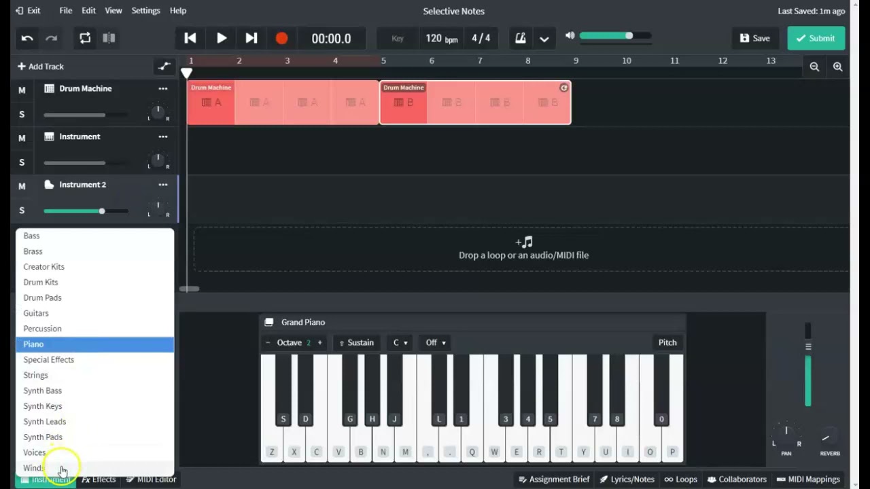Submit the assignment with the Submit button
Viewport: 870px width, 489px height.
[816, 39]
